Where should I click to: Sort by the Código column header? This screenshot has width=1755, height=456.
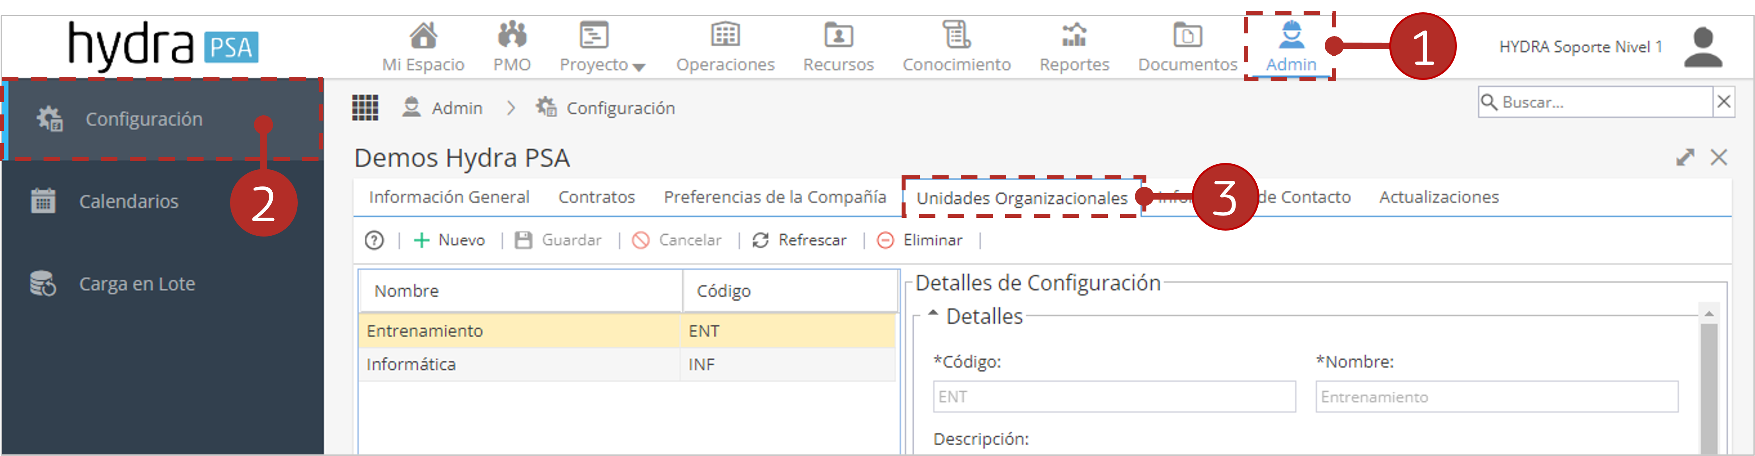click(790, 291)
